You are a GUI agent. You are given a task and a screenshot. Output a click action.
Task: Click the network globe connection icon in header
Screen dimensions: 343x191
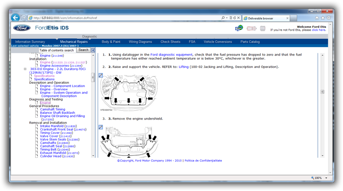[239, 28]
